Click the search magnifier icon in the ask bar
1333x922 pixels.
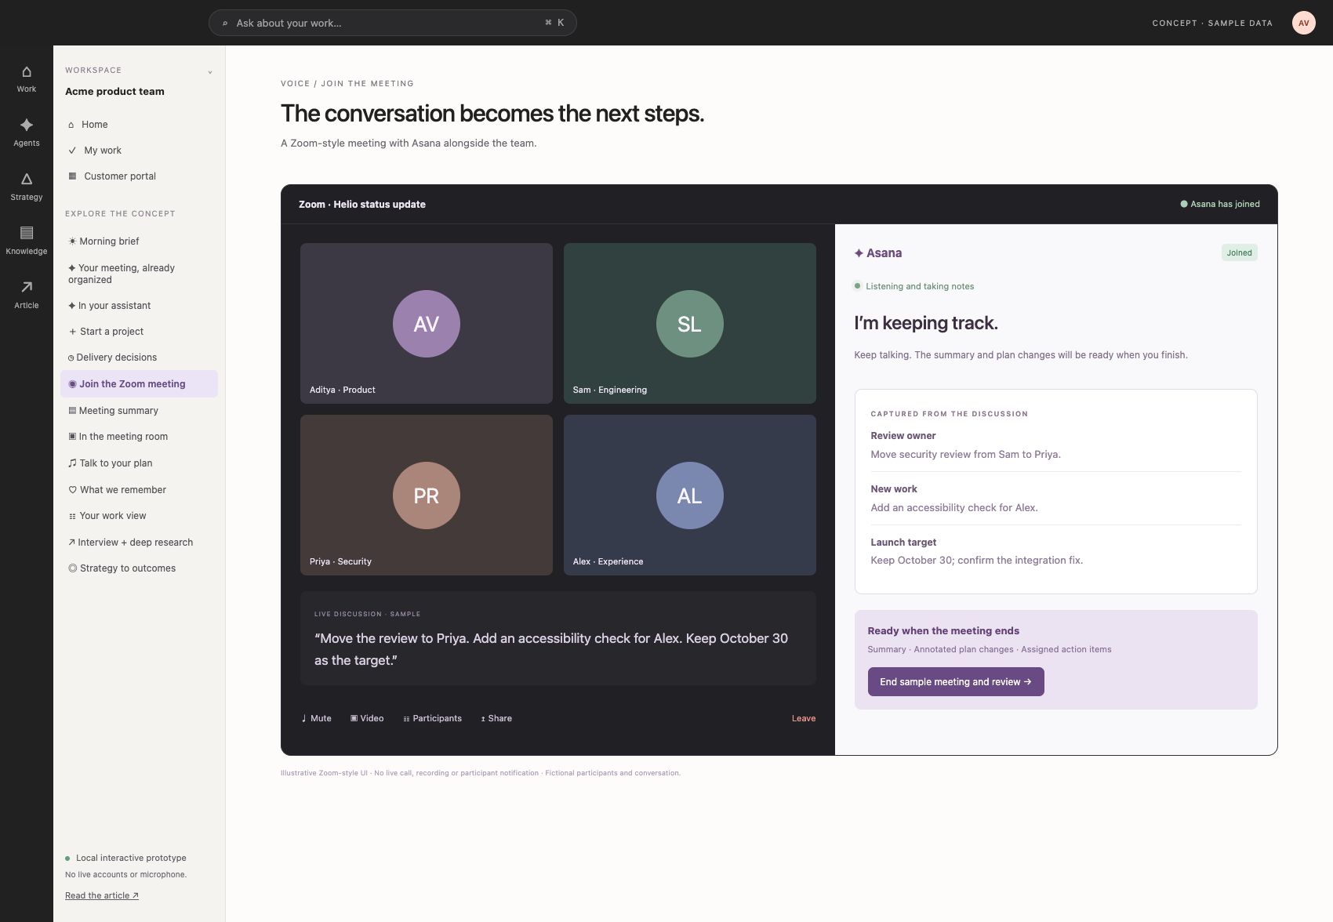coord(225,24)
